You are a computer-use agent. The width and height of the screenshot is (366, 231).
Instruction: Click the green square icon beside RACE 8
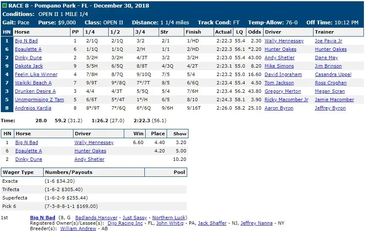(5, 5)
